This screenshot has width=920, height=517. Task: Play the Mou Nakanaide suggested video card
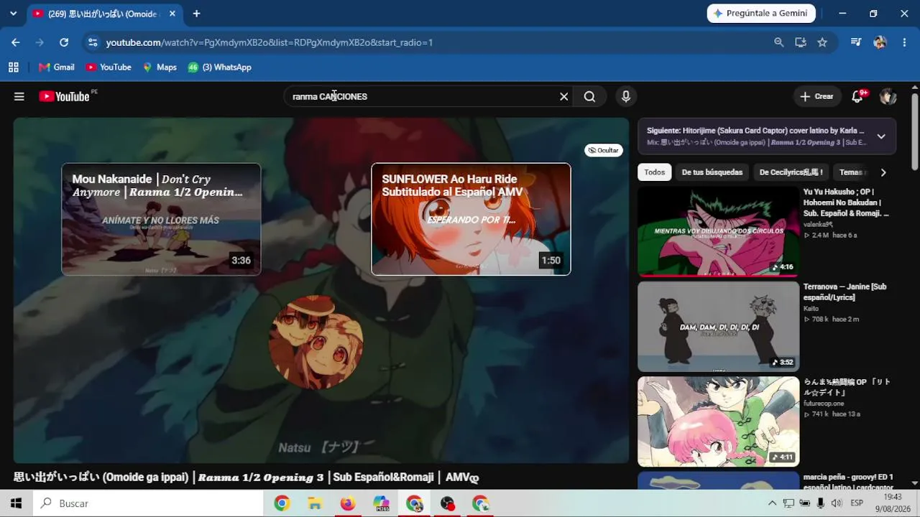point(161,219)
